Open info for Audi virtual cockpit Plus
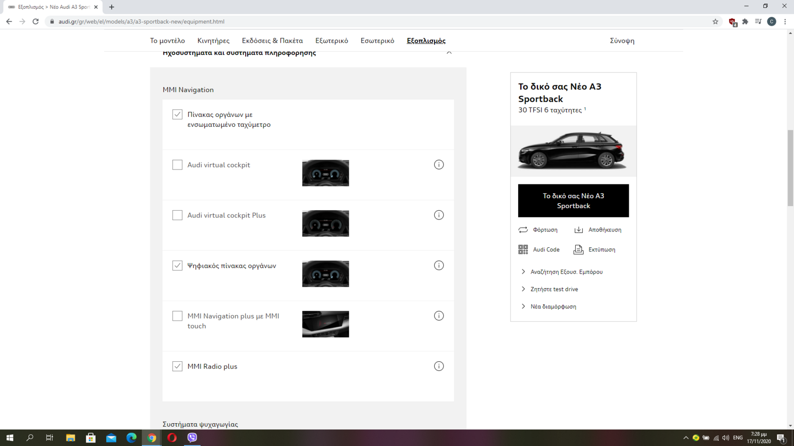794x446 pixels. 439,215
